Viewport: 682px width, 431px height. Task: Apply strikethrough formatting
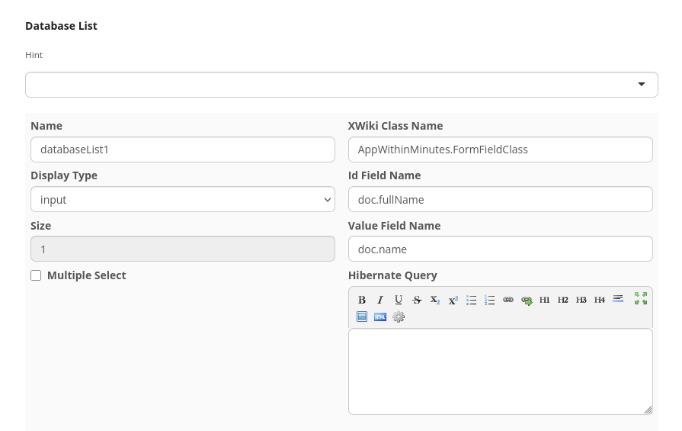[417, 300]
